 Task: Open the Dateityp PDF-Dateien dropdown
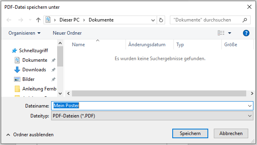pos(152,116)
